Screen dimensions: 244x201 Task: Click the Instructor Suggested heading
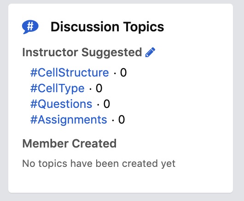82,53
